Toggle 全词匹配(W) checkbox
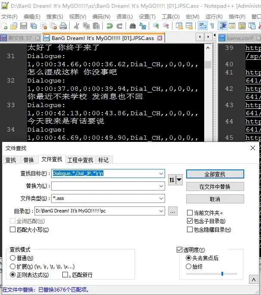The width and height of the screenshot is (261, 295). point(12,221)
